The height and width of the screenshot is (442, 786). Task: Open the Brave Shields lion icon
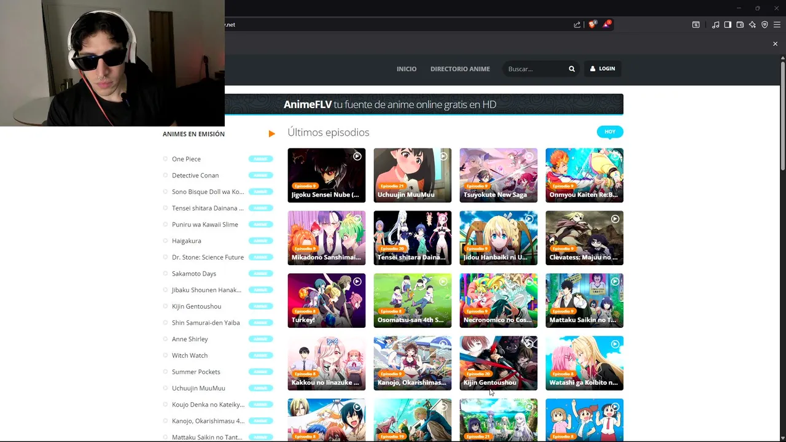click(593, 25)
